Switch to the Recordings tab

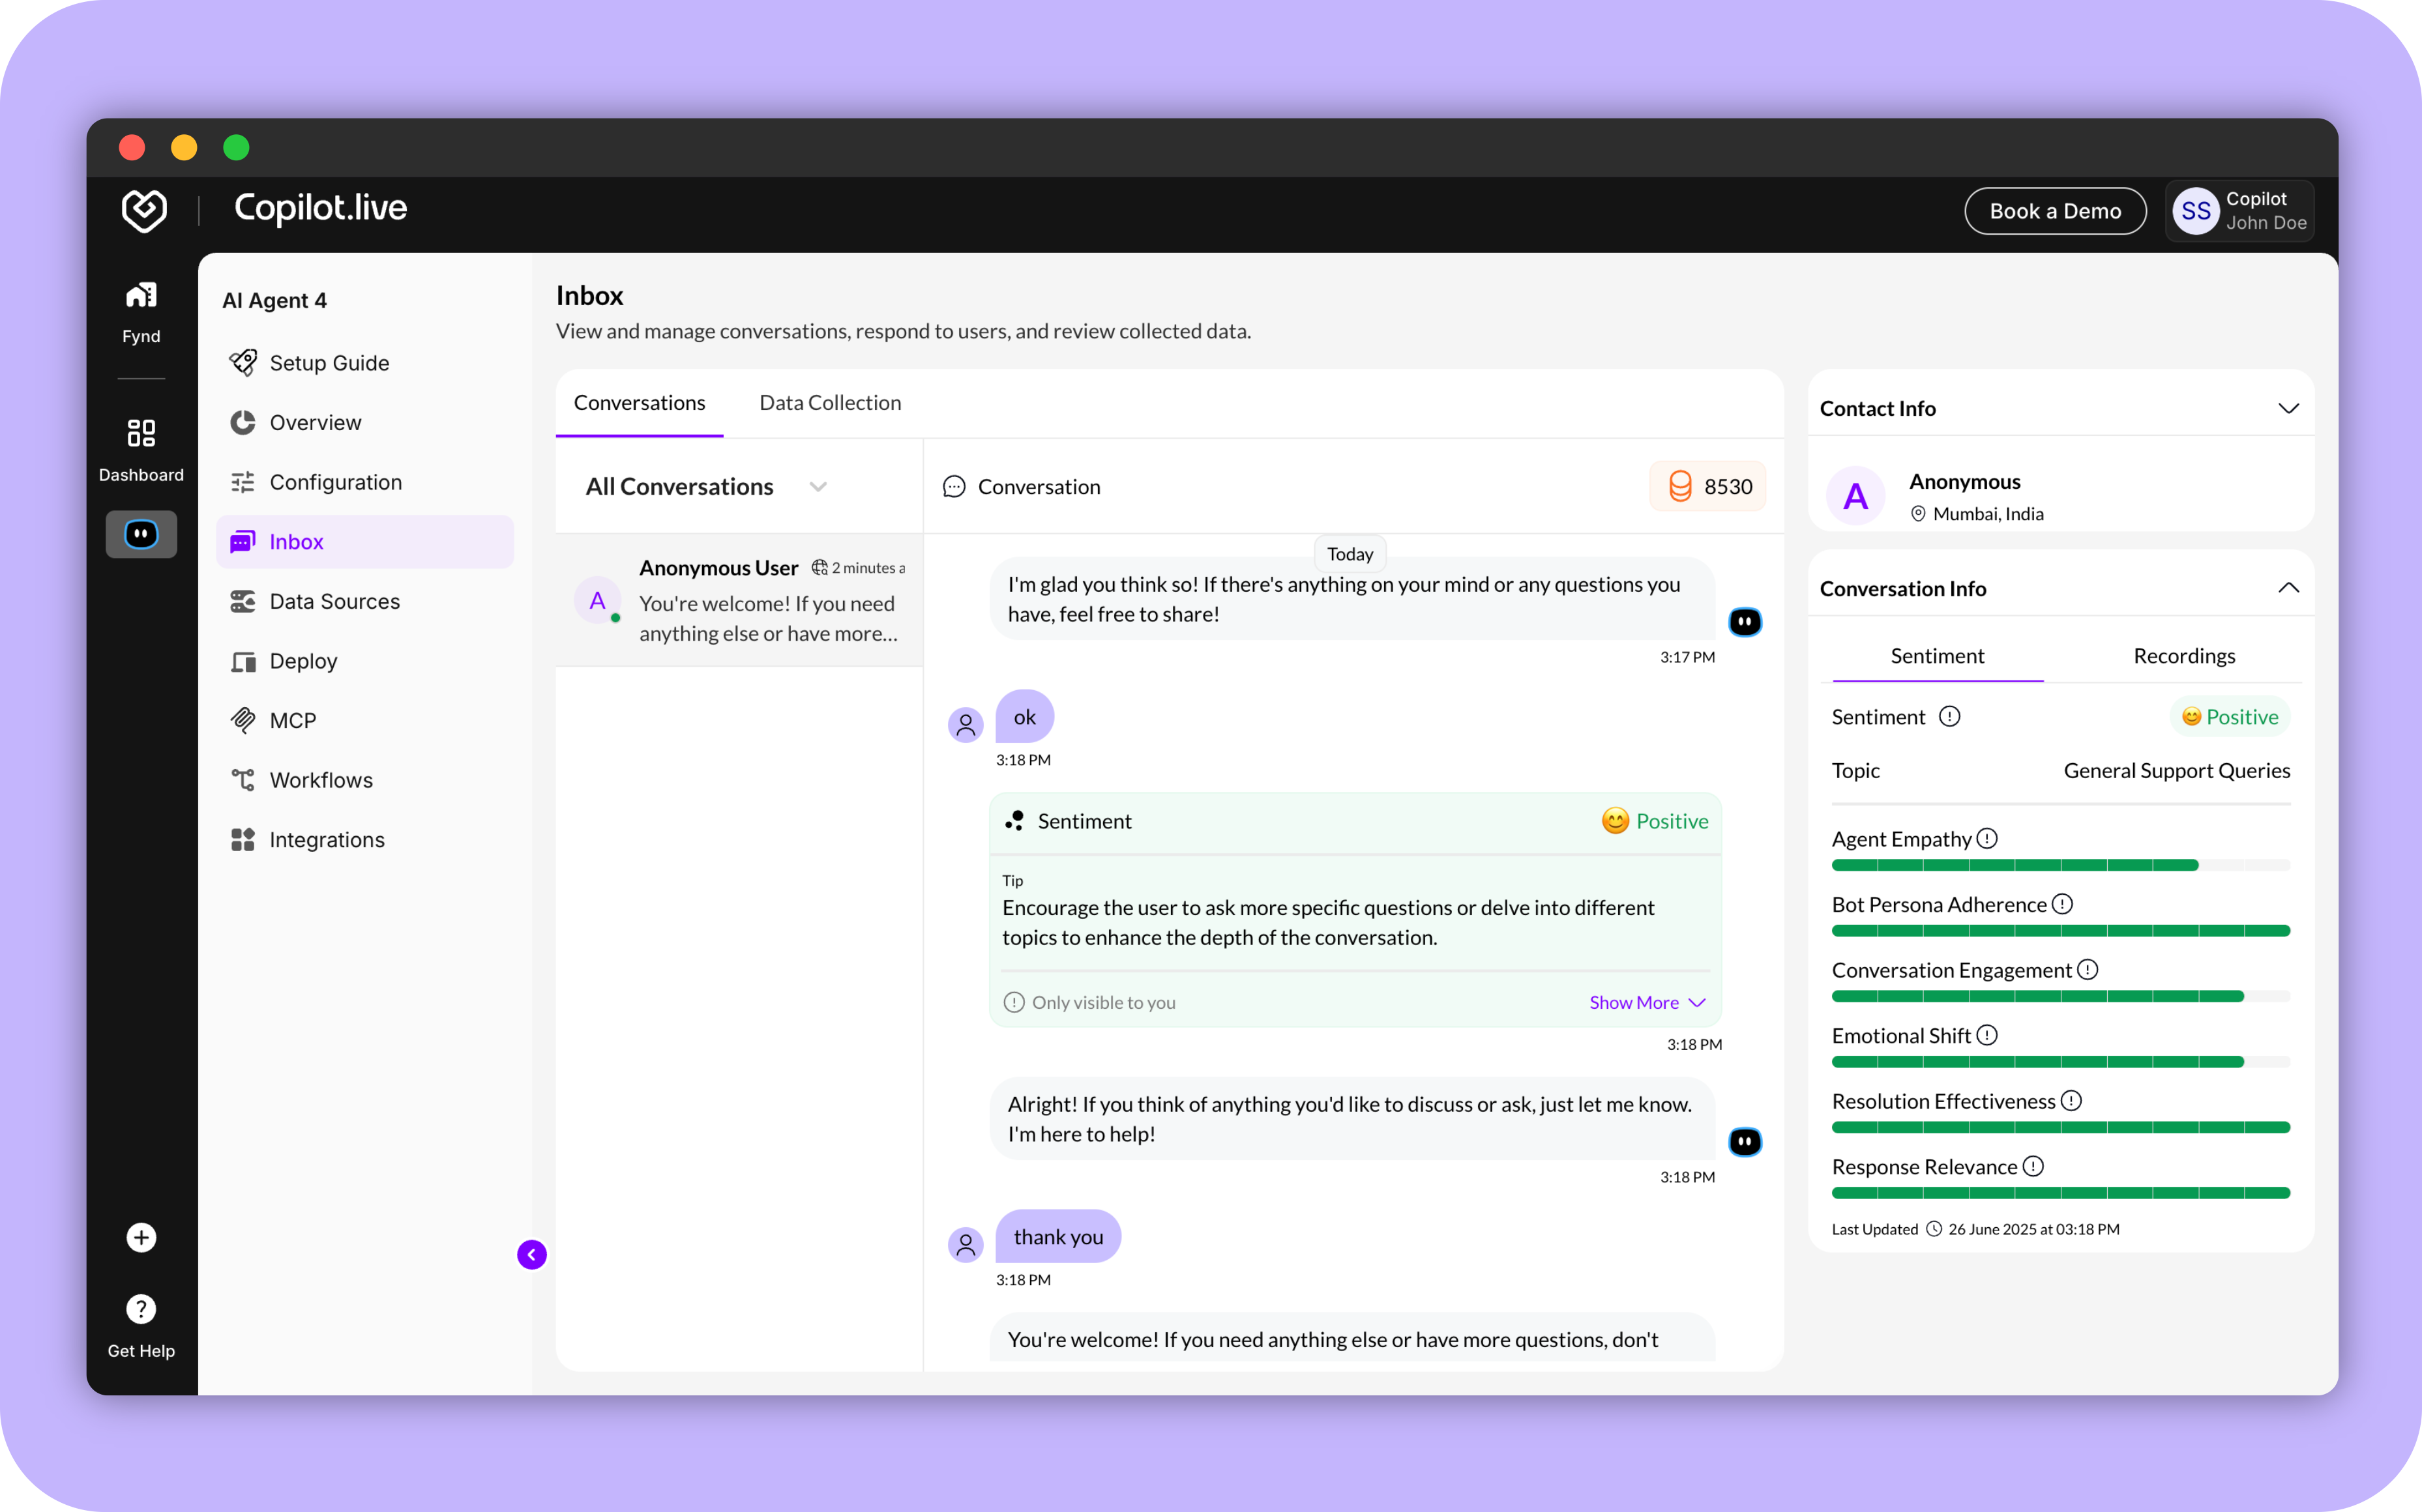click(2184, 656)
